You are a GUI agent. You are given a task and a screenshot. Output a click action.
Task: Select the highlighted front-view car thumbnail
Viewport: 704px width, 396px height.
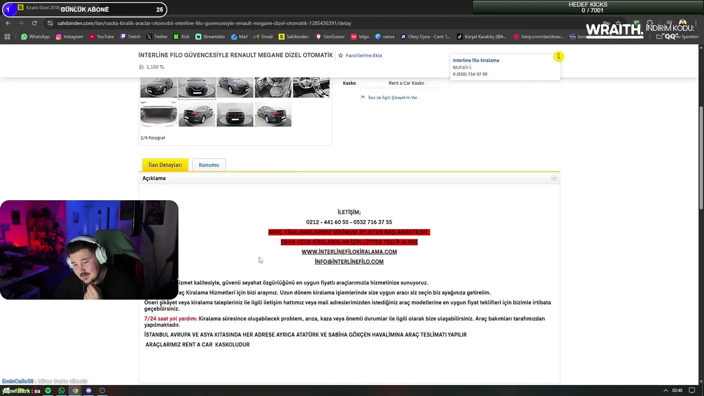click(197, 87)
